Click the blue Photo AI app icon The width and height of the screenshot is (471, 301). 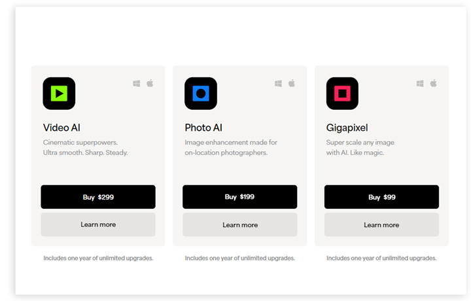point(201,94)
